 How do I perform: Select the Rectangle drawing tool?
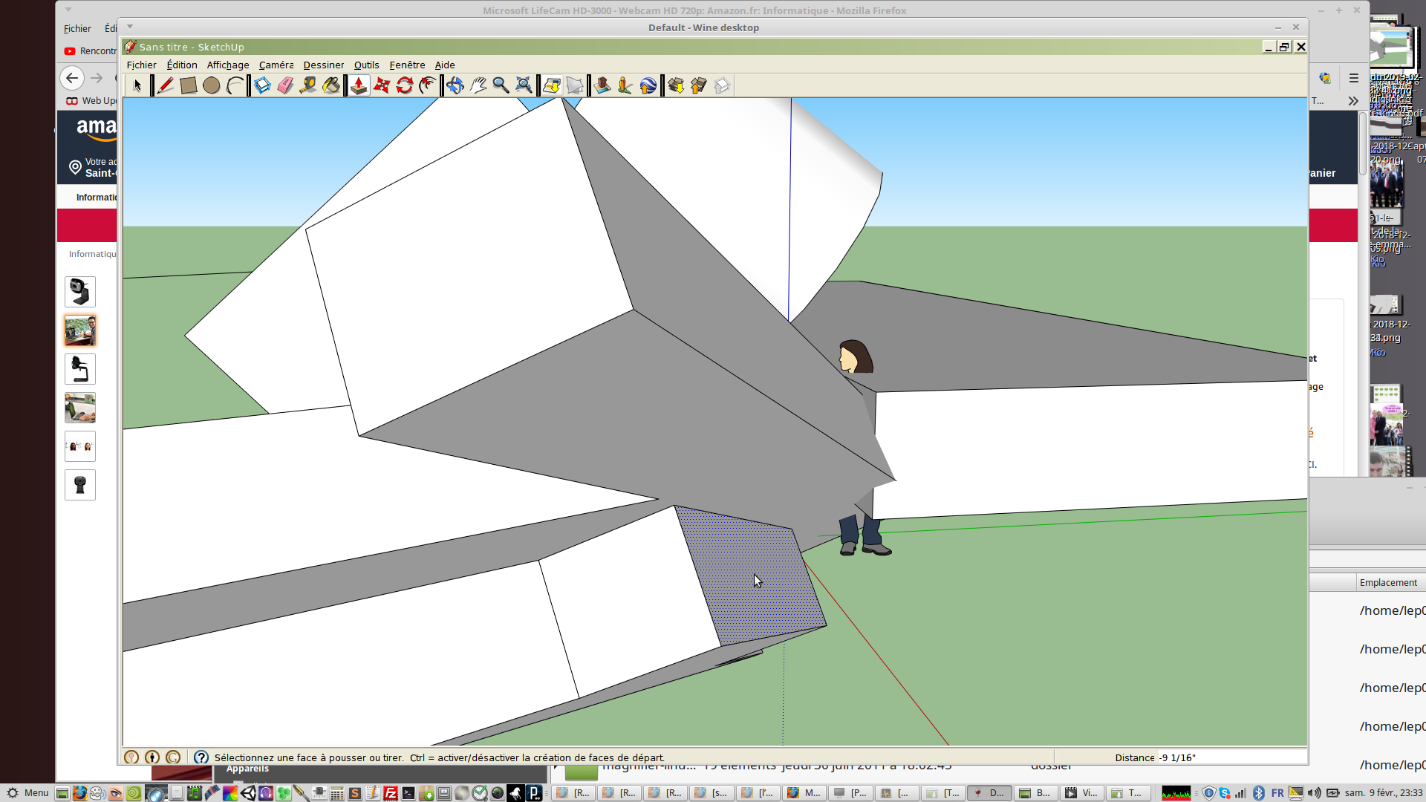point(188,86)
